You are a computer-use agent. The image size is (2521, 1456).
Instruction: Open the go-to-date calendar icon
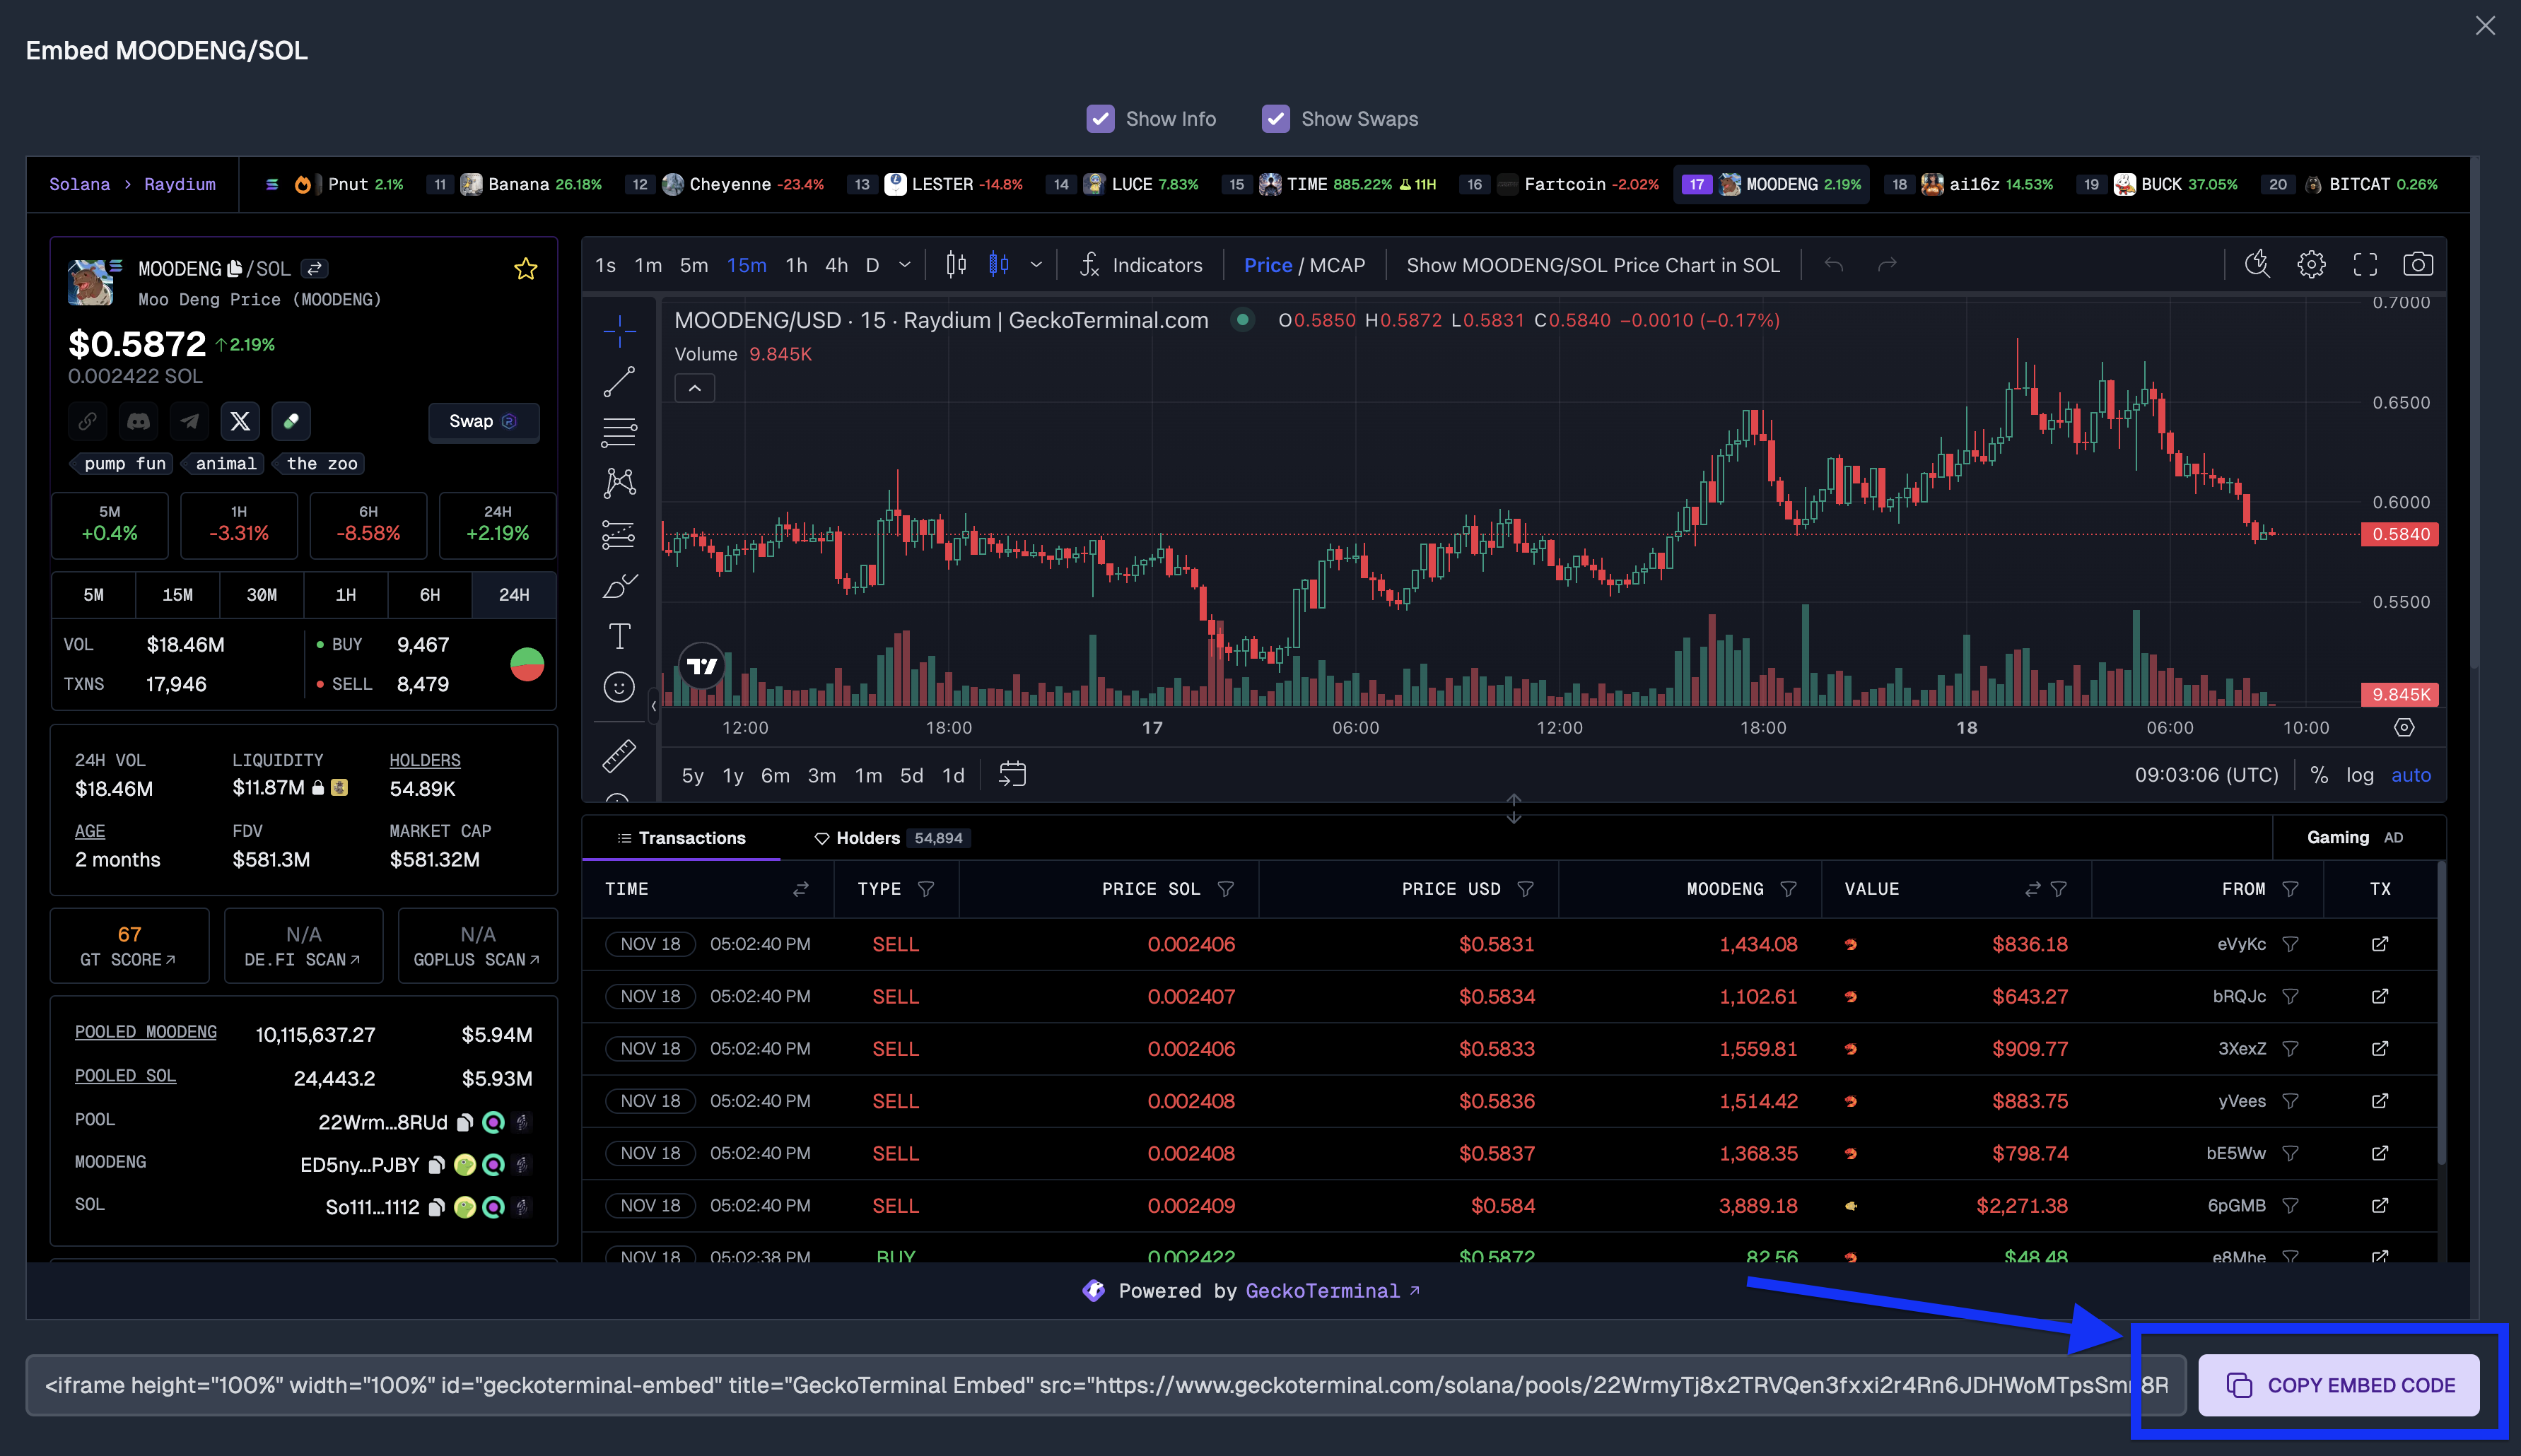pos(1012,775)
